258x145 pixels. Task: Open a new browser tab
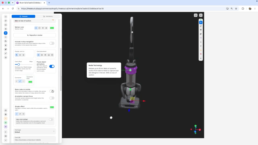tap(49, 3)
